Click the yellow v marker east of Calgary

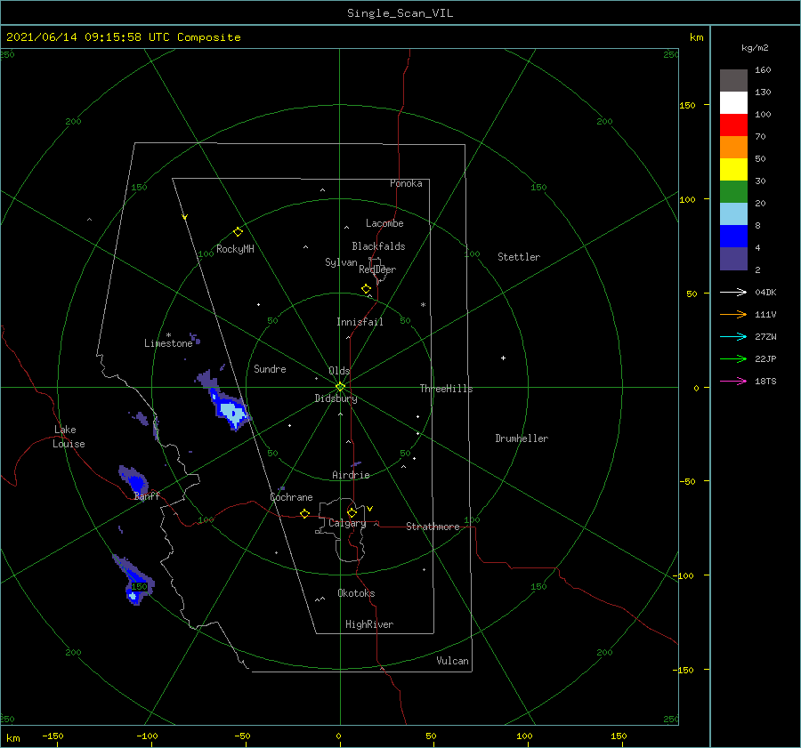click(370, 509)
